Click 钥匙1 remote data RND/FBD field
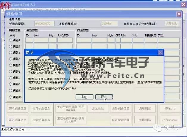Screen dimensions: 187x137 [x=65, y=40]
